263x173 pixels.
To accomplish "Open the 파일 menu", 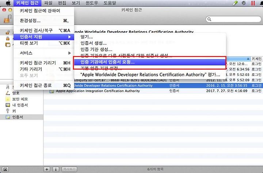I will [x=48, y=3].
